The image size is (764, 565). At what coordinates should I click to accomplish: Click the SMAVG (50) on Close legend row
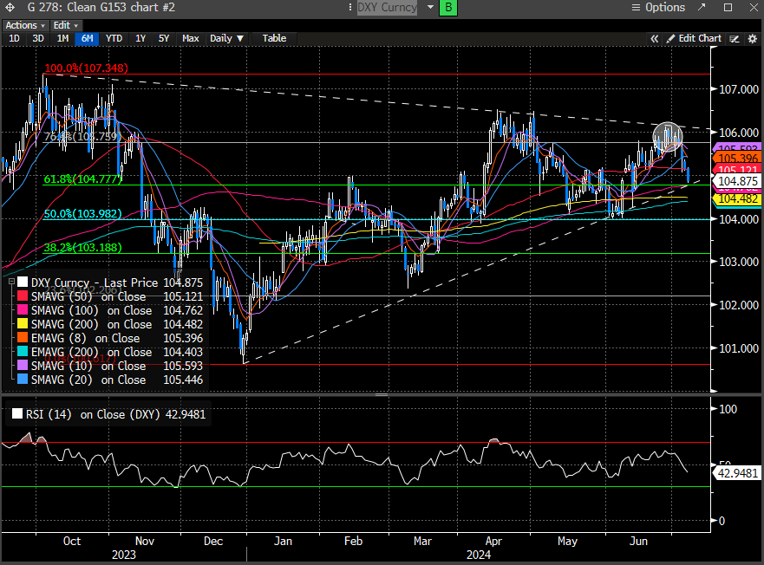point(110,296)
